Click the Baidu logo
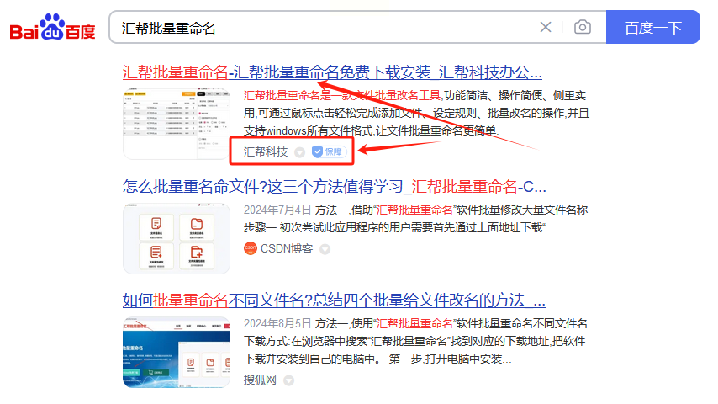 pyautogui.click(x=53, y=27)
